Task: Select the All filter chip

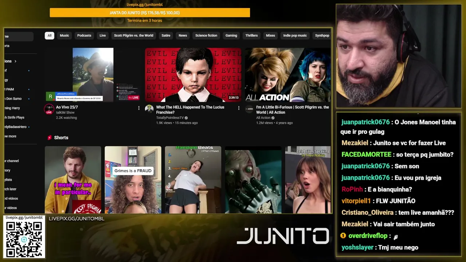Action: click(50, 35)
